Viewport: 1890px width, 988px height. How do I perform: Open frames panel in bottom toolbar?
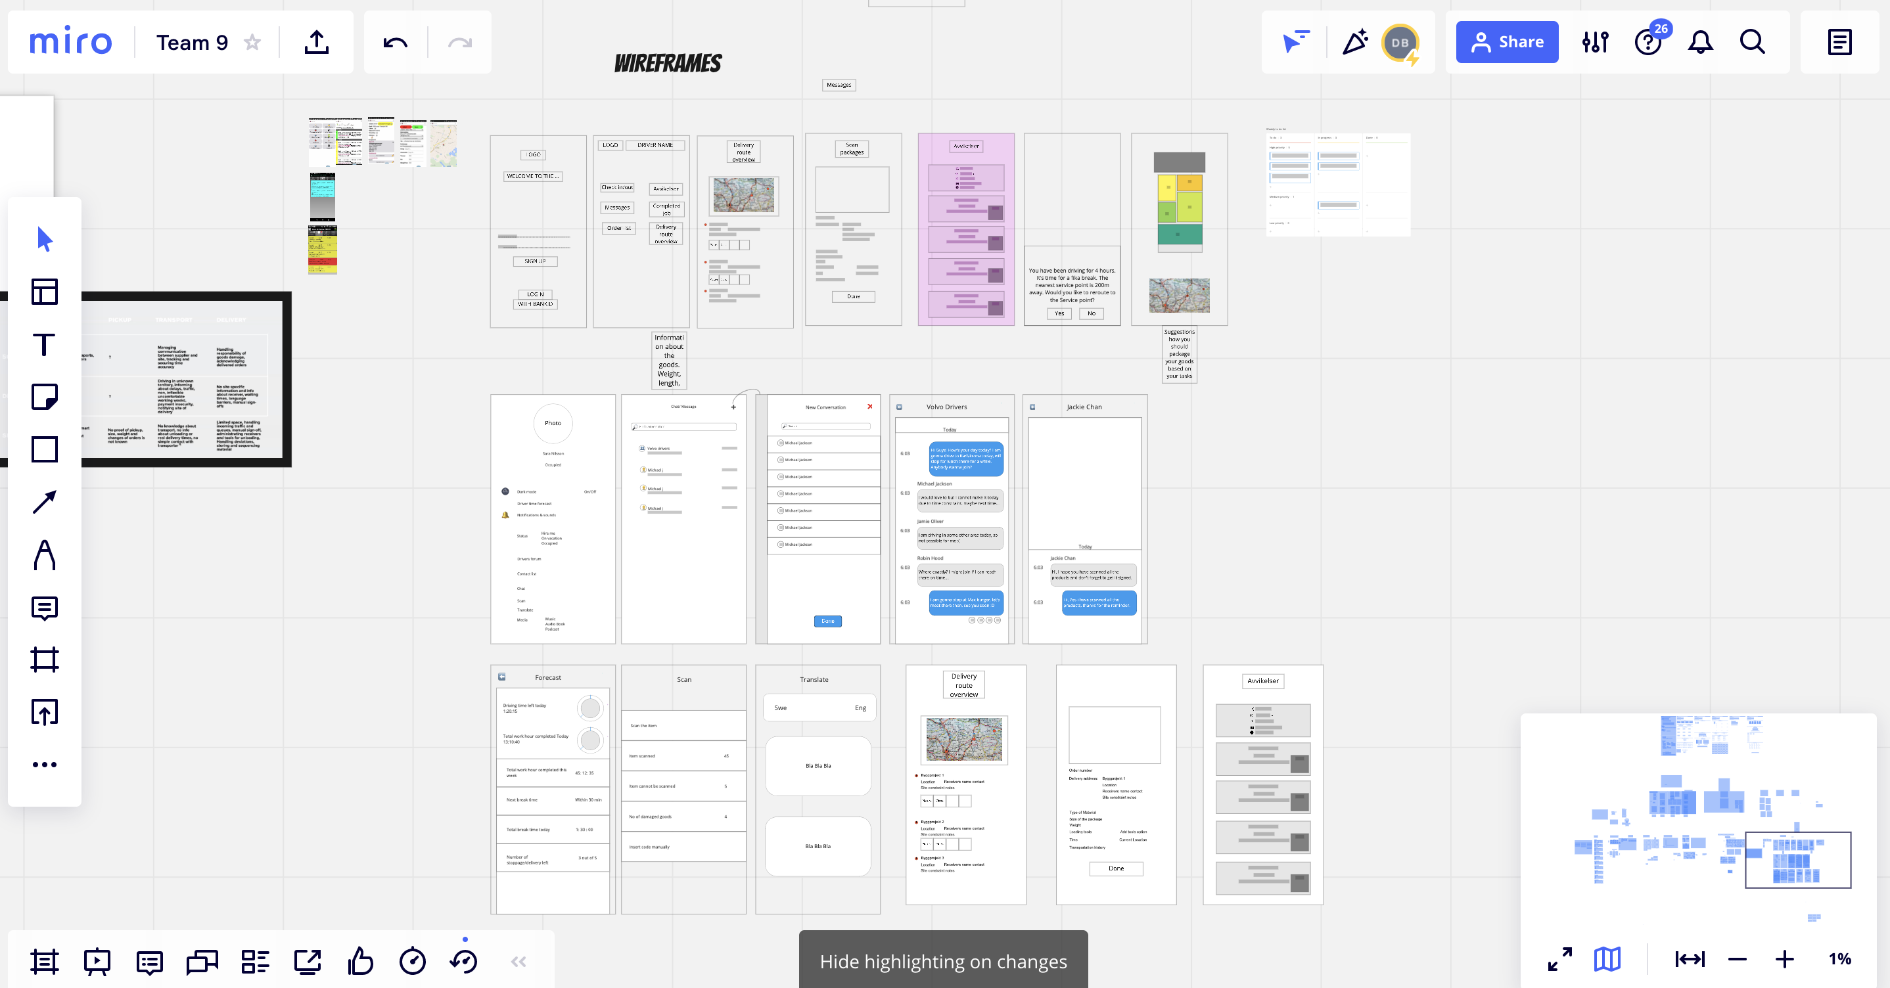(45, 962)
